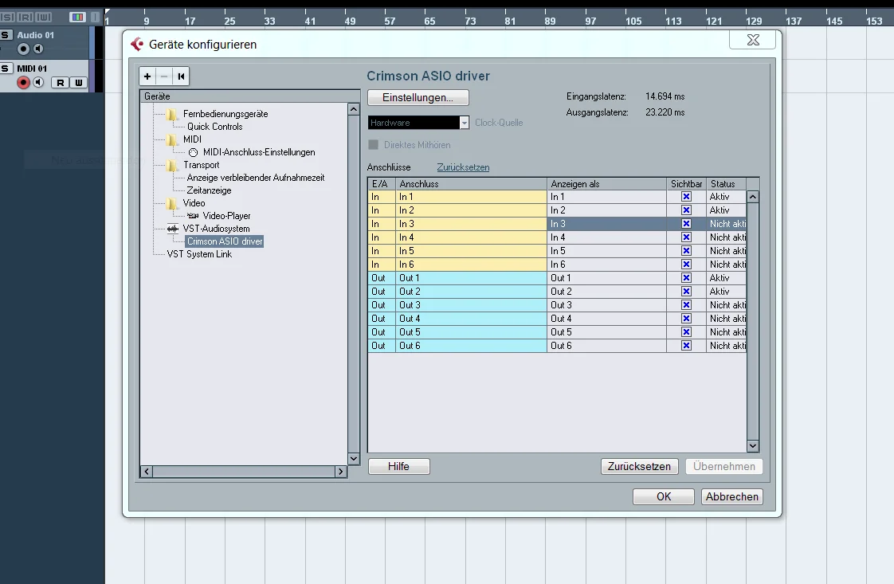The height and width of the screenshot is (584, 894).
Task: Click the track color palette icon
Action: [77, 17]
